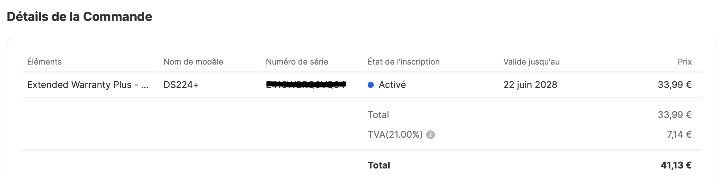The width and height of the screenshot is (726, 182).
Task: Click the Valide jusqu'au column header
Action: pos(531,62)
